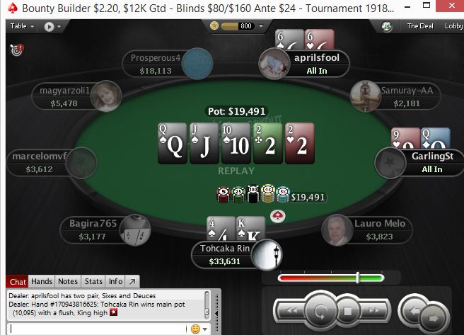Select the Stats tab
Viewport: 464px width, 335px height.
tap(93, 281)
